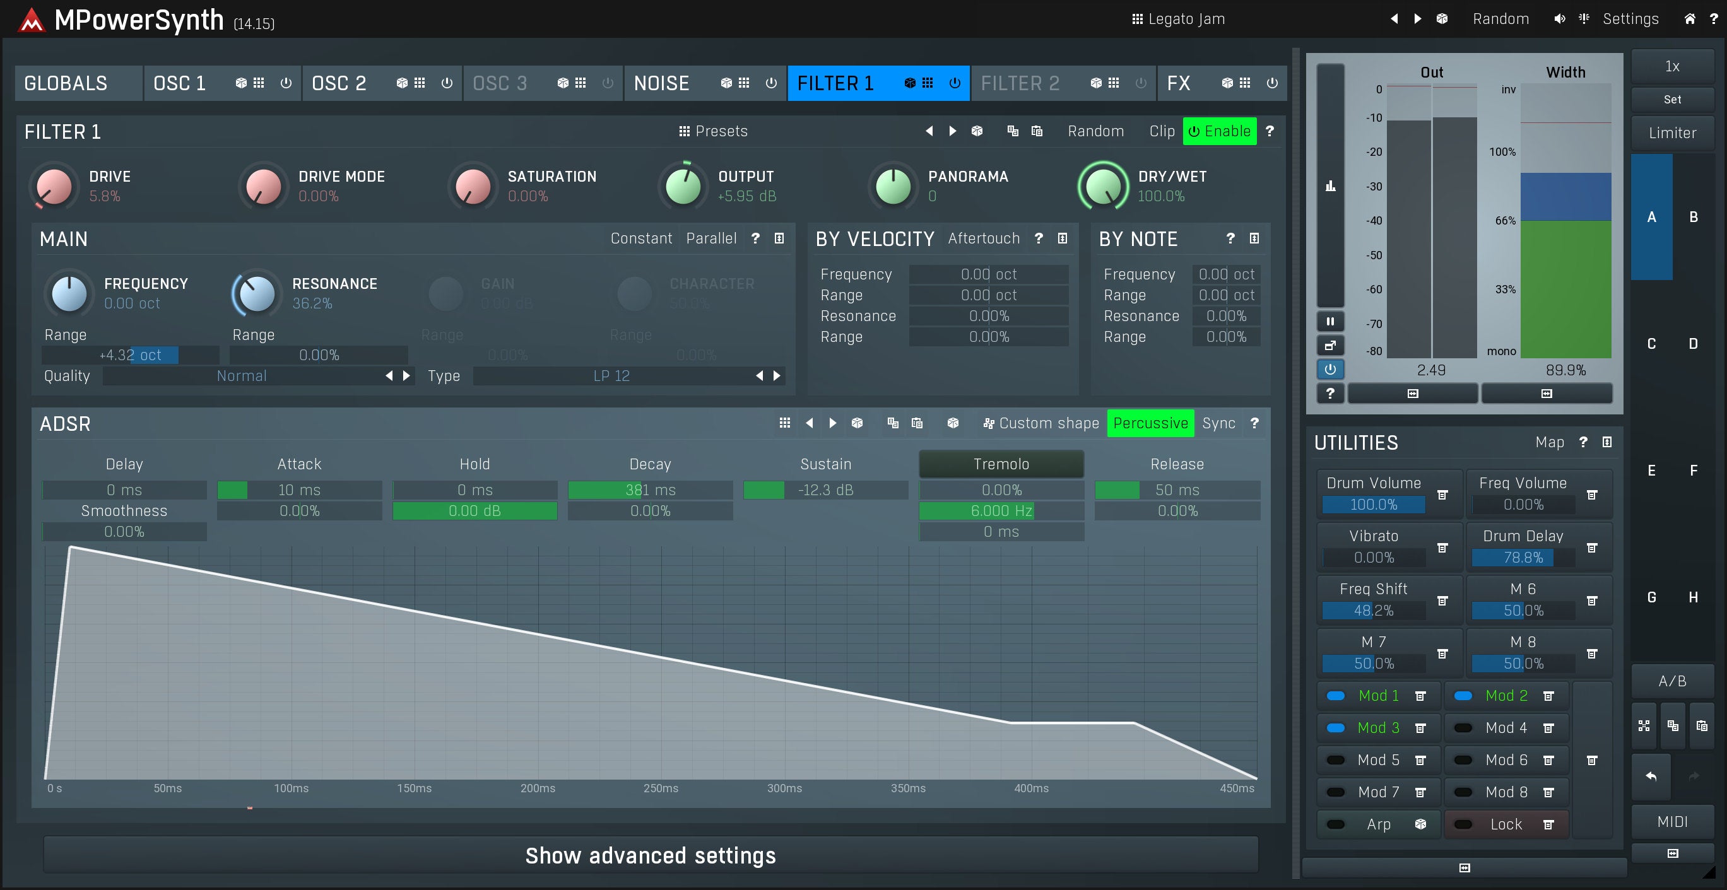Image resolution: width=1727 pixels, height=890 pixels.
Task: Switch to the GLOBALS tab
Action: coord(66,83)
